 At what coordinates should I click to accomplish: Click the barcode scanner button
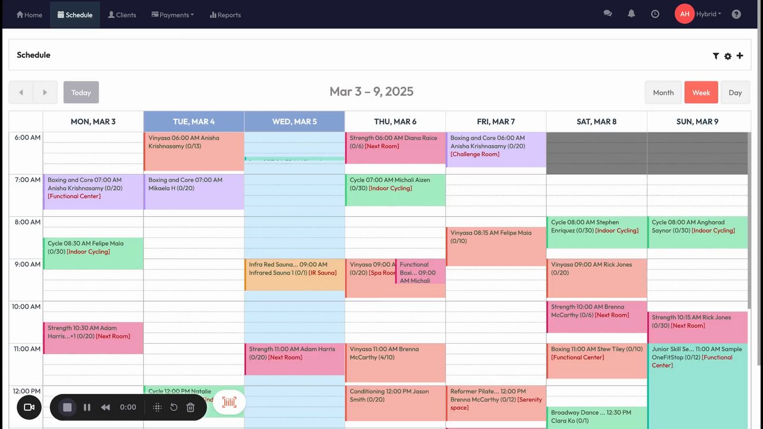(x=229, y=402)
